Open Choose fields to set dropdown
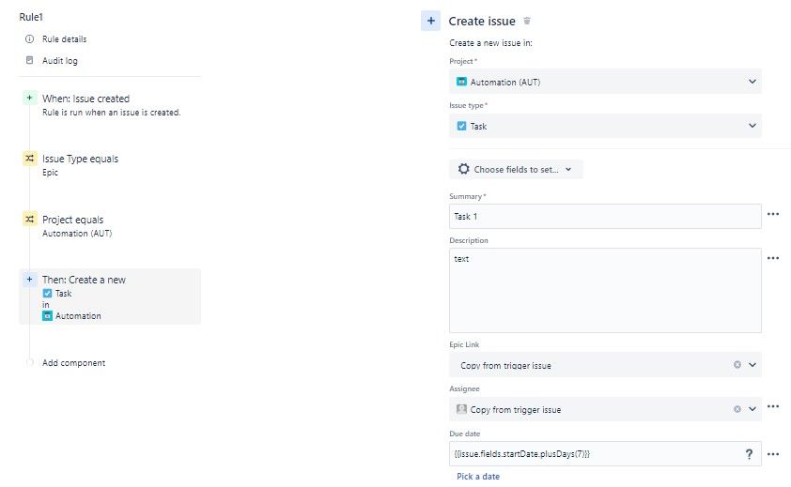 [x=516, y=170]
